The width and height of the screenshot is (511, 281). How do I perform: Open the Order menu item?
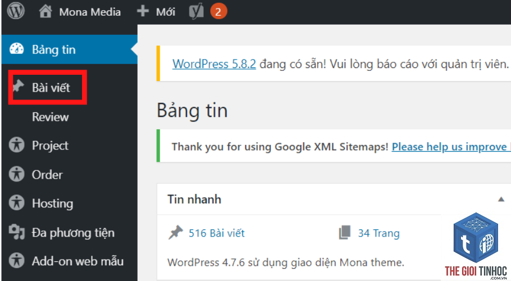(x=47, y=175)
